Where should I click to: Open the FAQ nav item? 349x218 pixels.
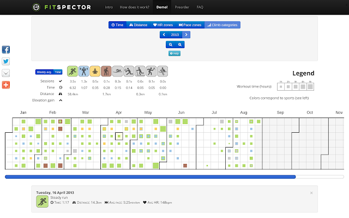(x=200, y=7)
